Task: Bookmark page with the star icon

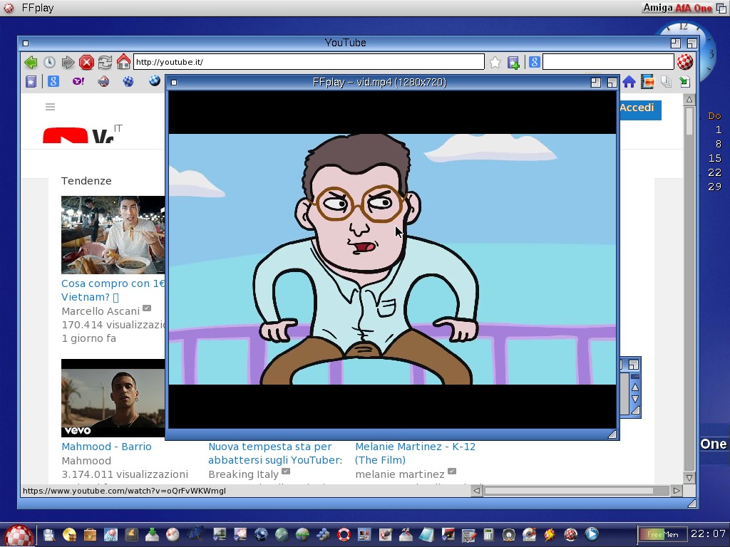Action: [x=495, y=63]
